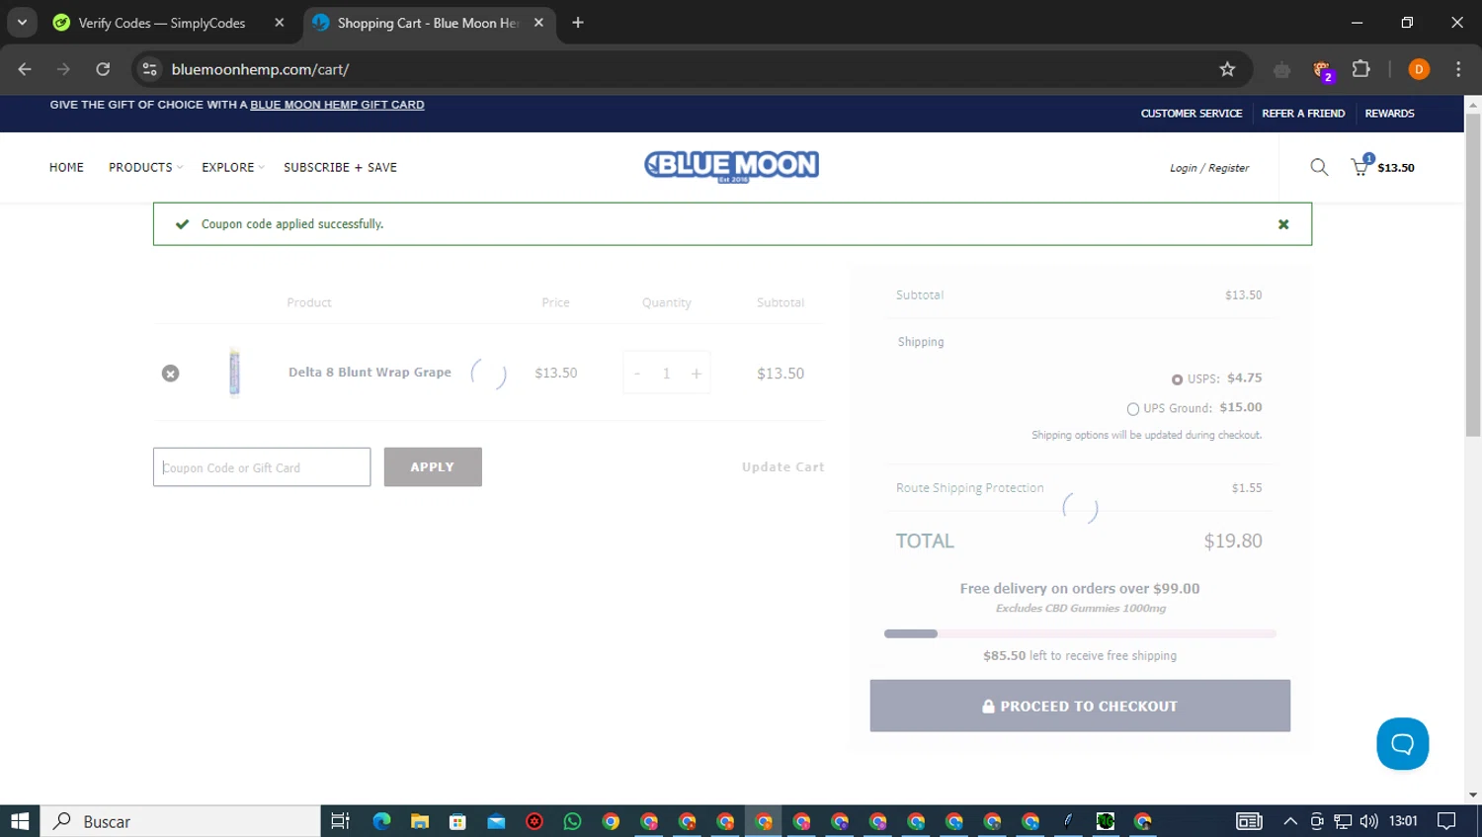Viewport: 1482px width, 837px height.
Task: Close the SimplyCodes tab
Action: [280, 23]
